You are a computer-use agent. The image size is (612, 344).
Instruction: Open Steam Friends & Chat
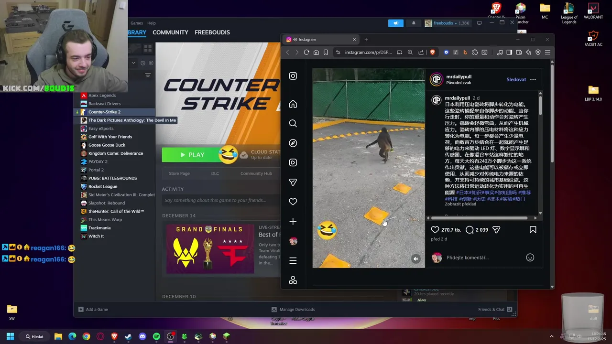495,310
